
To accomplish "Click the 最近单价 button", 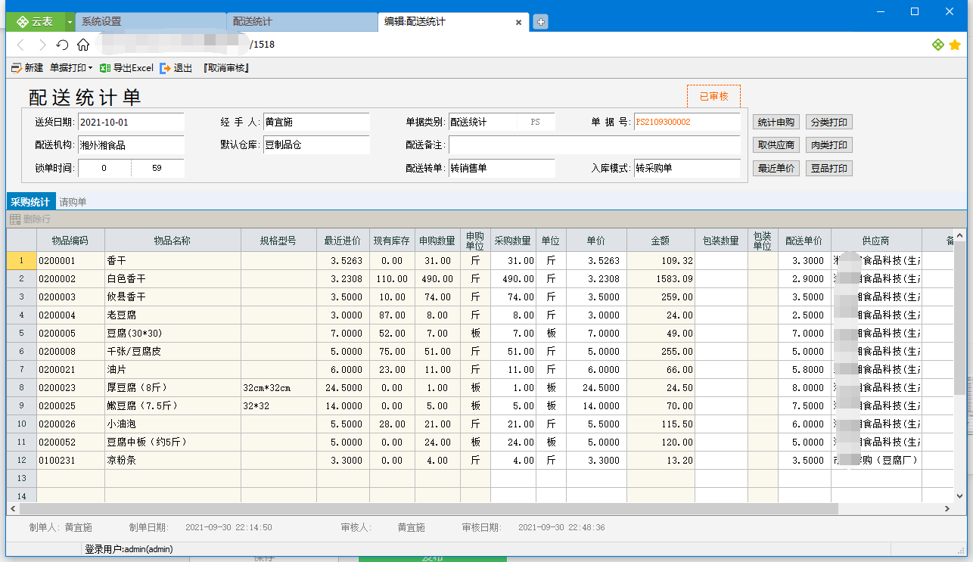I will pos(776,169).
